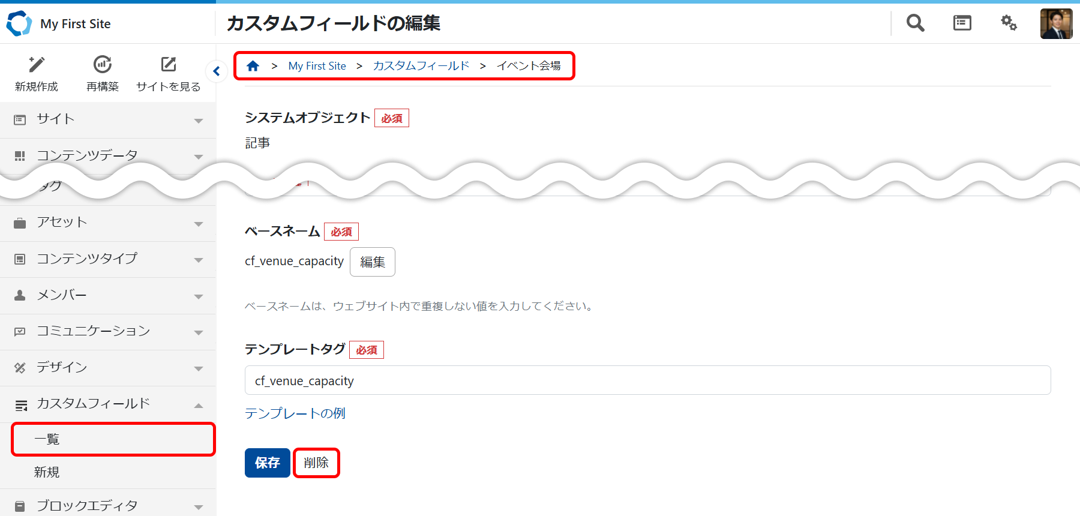
Task: Expand the アセット sidebar section
Action: point(108,223)
